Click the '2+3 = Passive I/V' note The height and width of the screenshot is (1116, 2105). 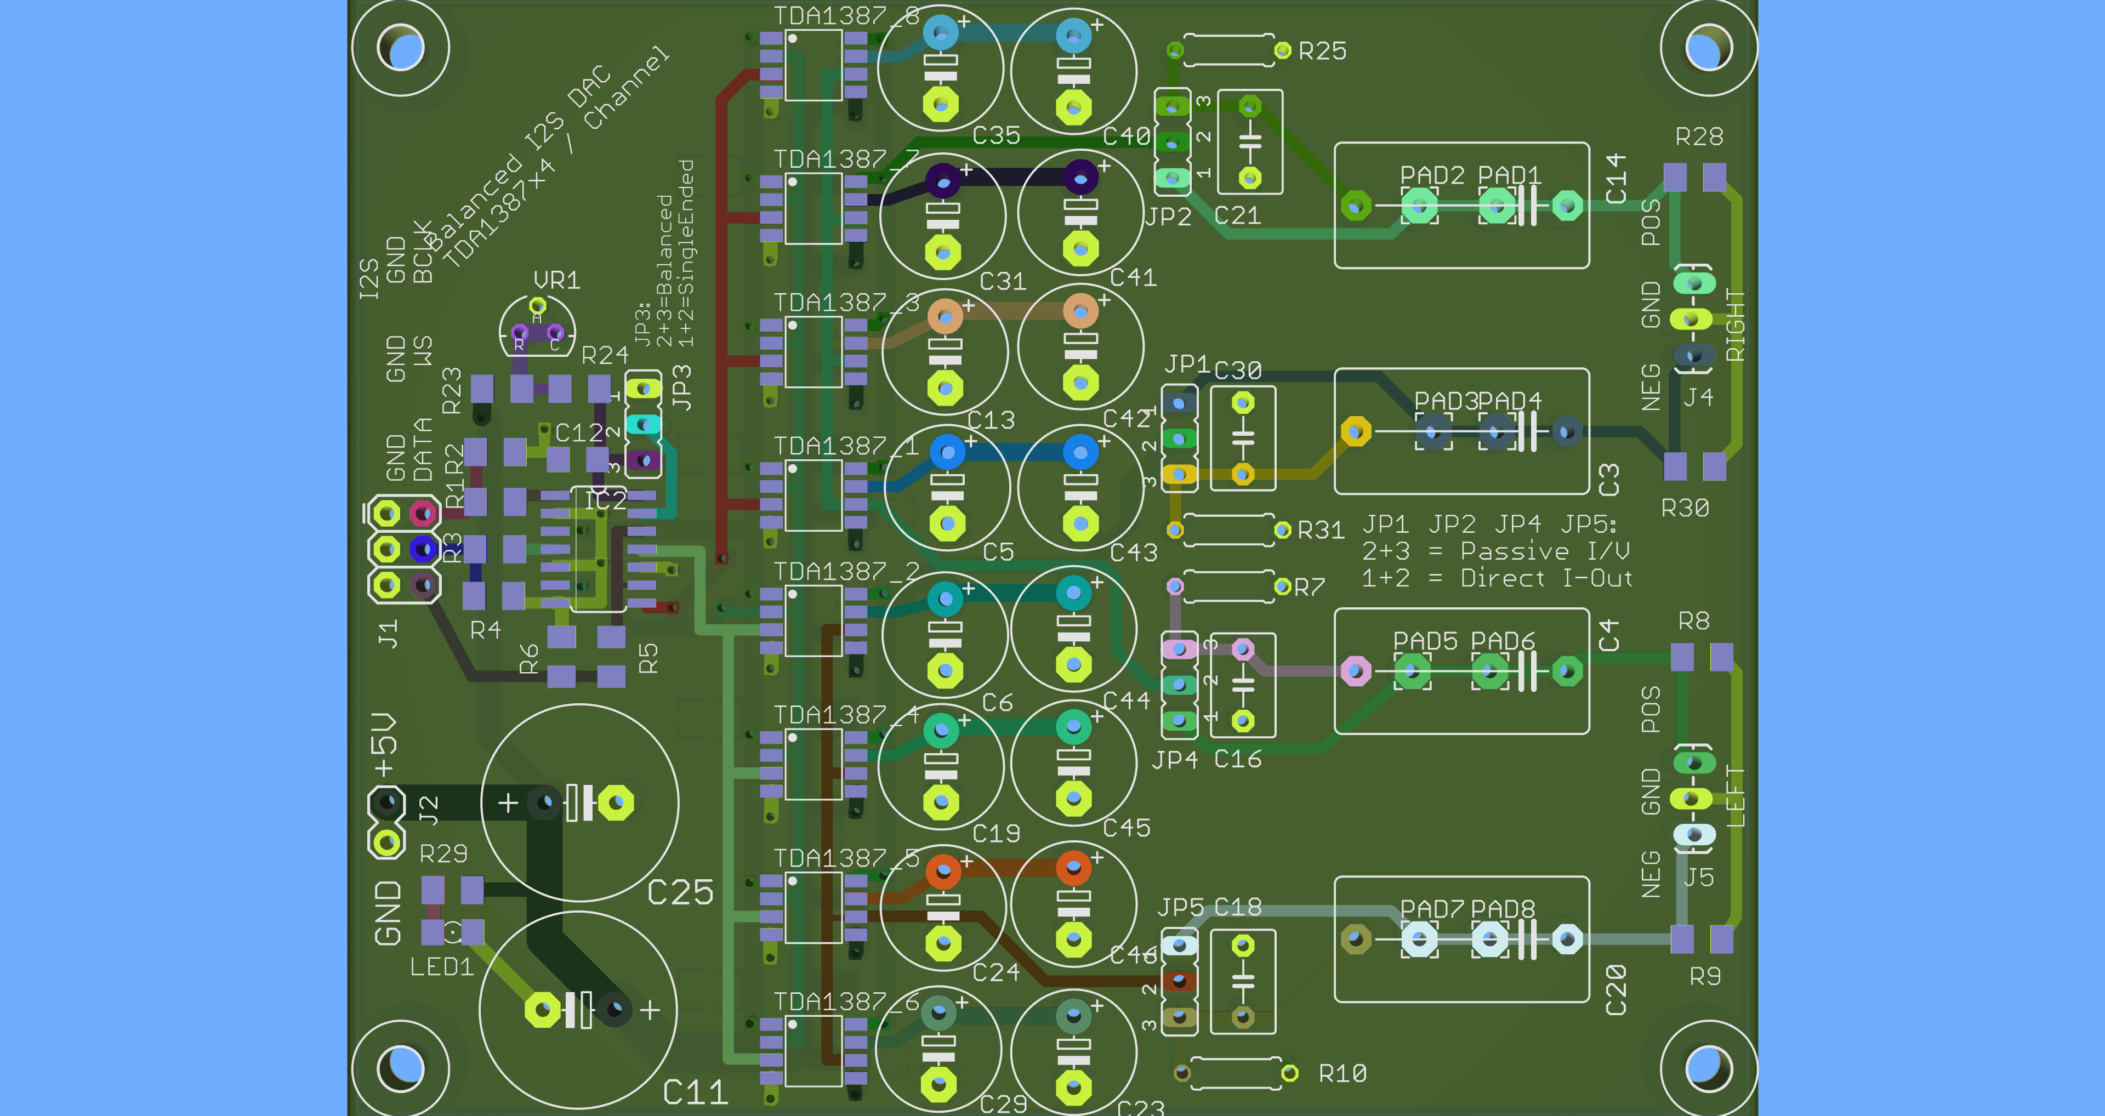[x=1495, y=551]
